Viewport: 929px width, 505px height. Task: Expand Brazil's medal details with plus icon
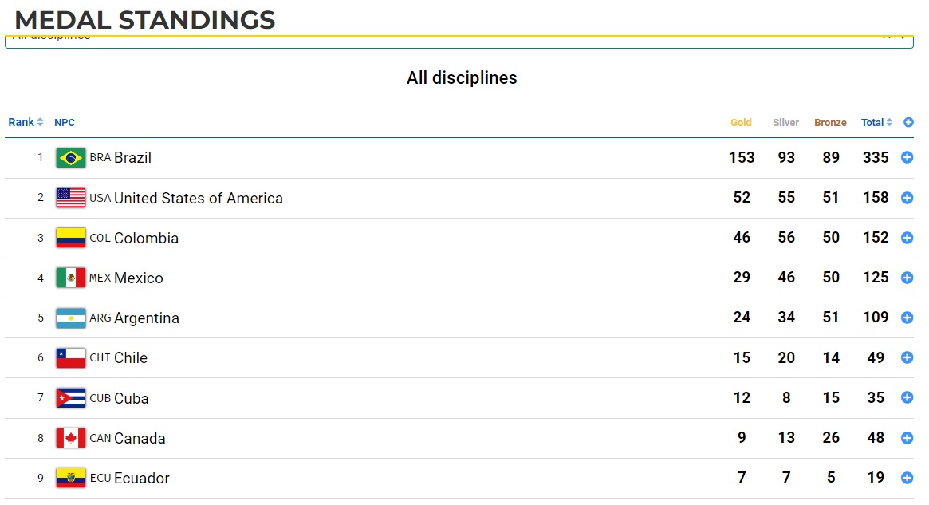(x=907, y=158)
